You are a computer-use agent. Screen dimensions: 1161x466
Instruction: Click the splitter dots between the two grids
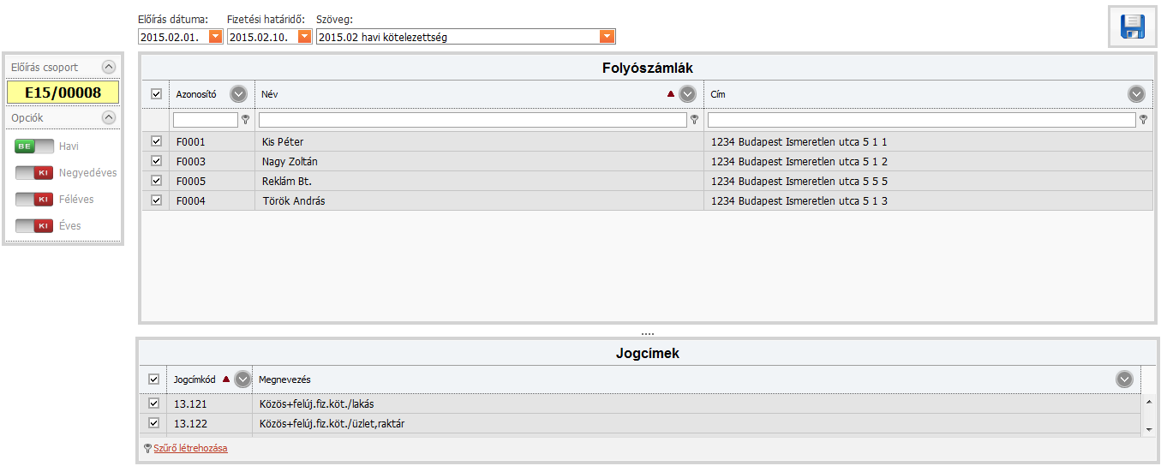[647, 332]
